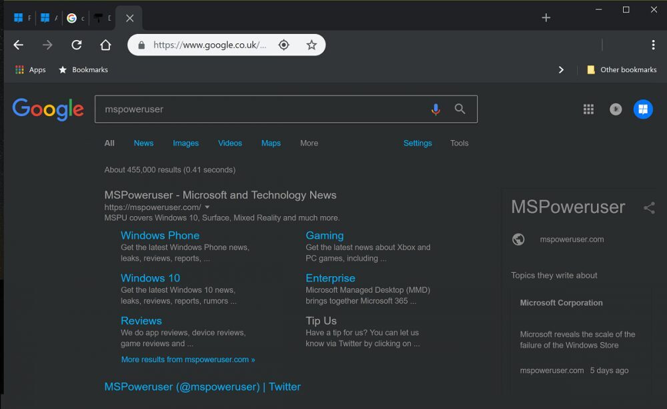667x409 pixels.
Task: Switch to the News results tab
Action: 143,143
